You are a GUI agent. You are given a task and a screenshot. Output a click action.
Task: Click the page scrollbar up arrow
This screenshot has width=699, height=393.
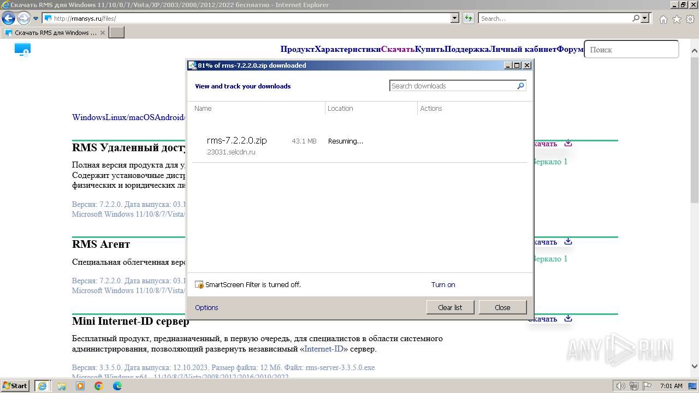click(x=694, y=50)
